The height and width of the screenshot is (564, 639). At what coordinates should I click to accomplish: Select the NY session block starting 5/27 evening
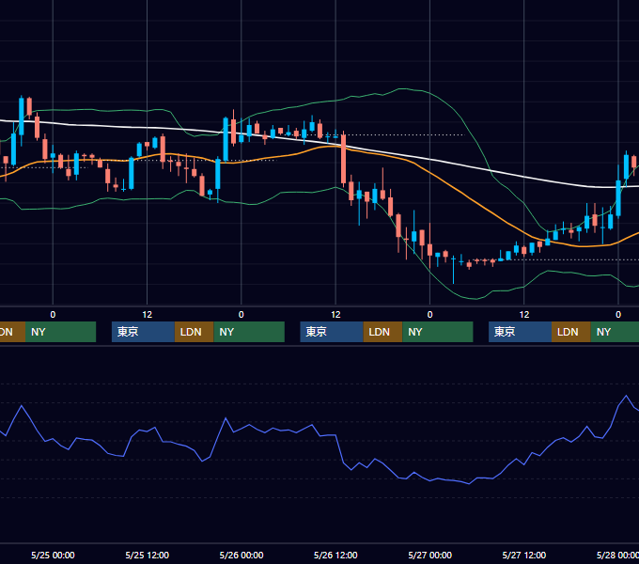click(615, 332)
